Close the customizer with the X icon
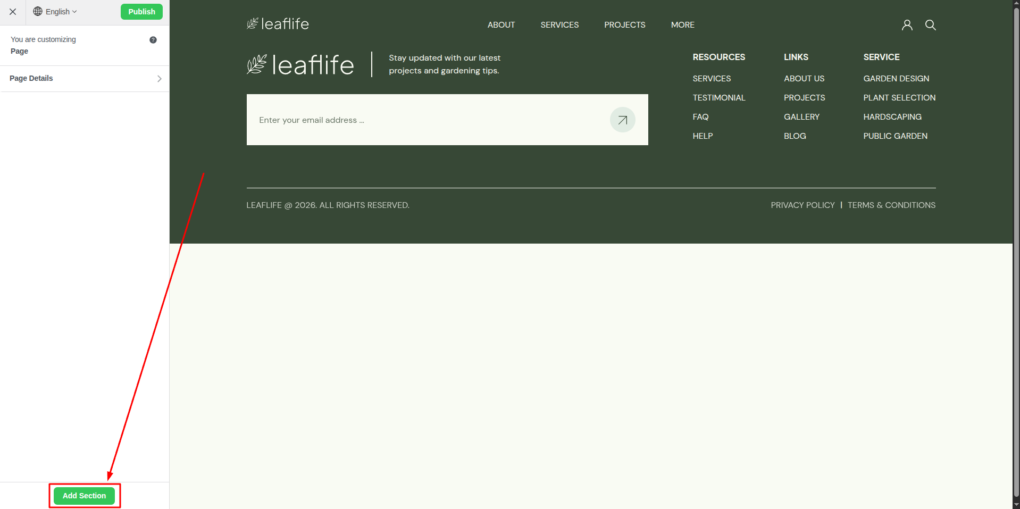This screenshot has height=509, width=1020. pyautogui.click(x=13, y=12)
